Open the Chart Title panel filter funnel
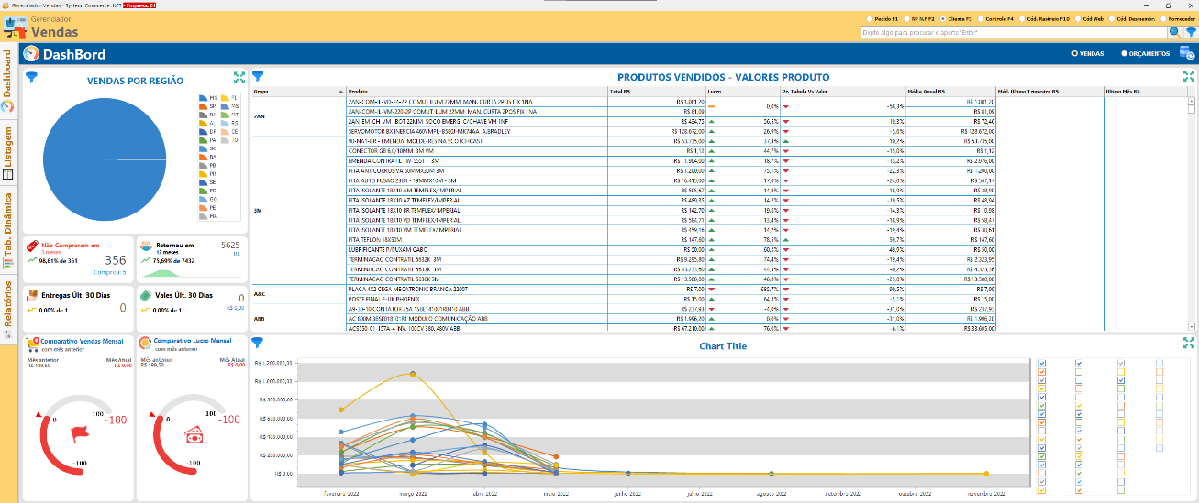The width and height of the screenshot is (1199, 503). pyautogui.click(x=258, y=344)
